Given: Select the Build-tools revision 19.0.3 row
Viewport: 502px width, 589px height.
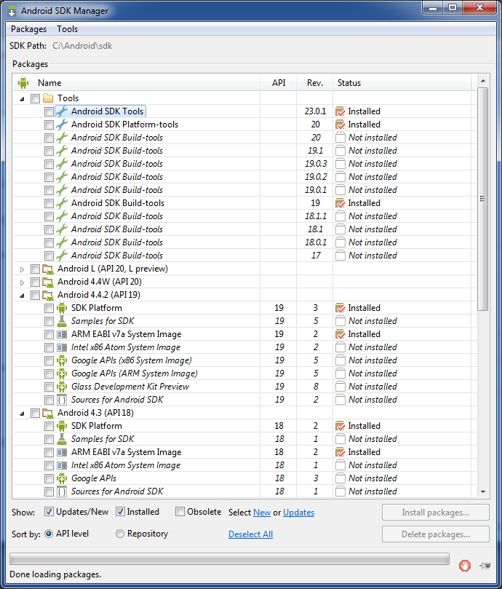Looking at the screenshot, I should click(244, 164).
